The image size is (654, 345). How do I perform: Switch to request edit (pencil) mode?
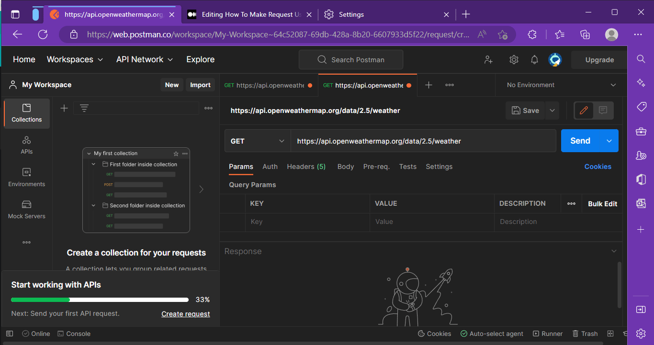click(584, 111)
